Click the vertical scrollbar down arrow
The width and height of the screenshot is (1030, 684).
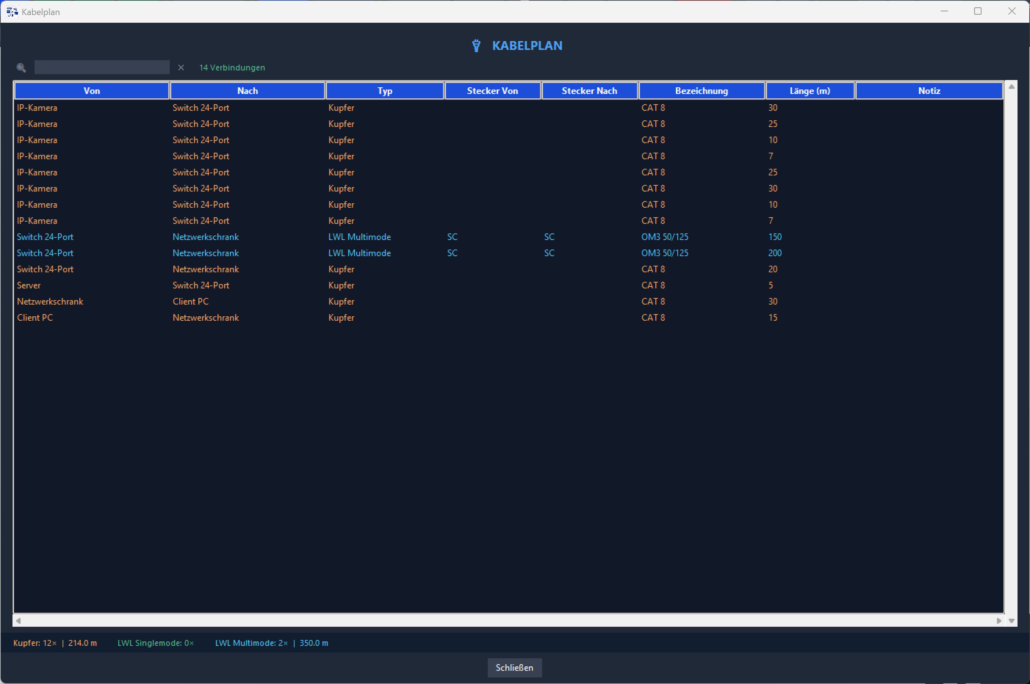tap(1011, 621)
